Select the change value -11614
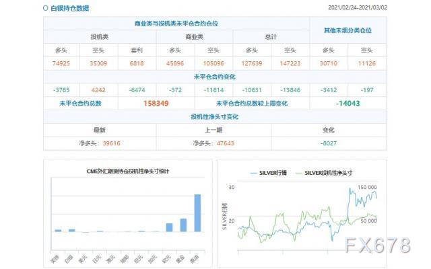The image size is (431, 269). pyautogui.click(x=213, y=90)
